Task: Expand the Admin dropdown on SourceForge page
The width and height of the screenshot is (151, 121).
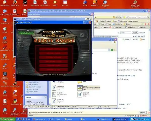Action: 115,37
